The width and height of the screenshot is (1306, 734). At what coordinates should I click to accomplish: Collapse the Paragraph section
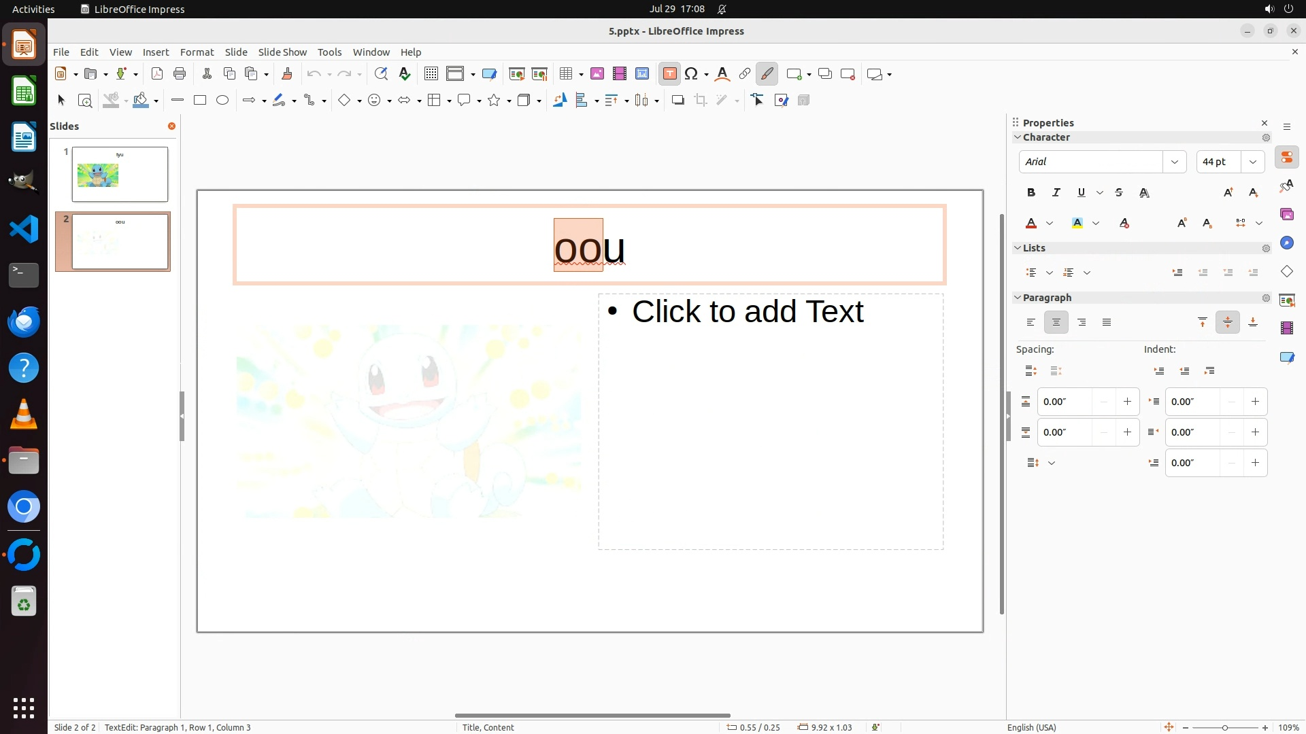[1018, 298]
